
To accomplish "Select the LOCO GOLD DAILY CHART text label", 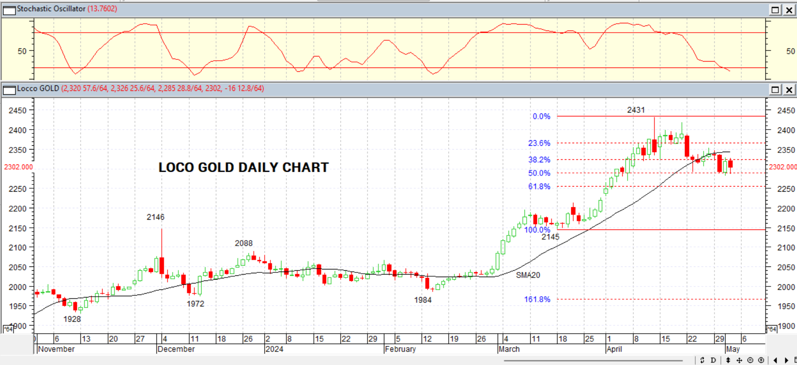I will tap(244, 167).
